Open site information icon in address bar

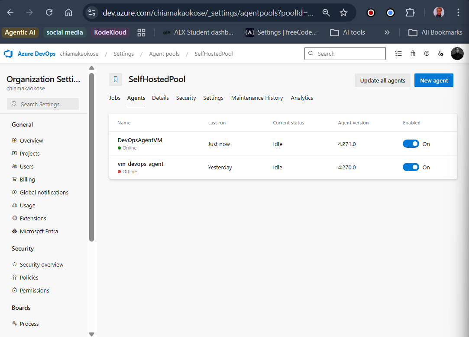tap(91, 13)
